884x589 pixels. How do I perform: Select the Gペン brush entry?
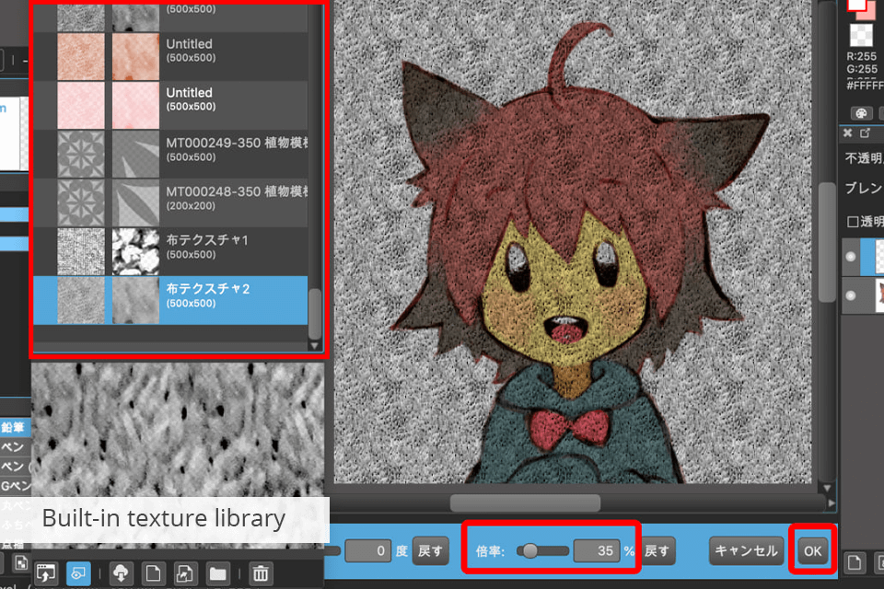pos(15,485)
